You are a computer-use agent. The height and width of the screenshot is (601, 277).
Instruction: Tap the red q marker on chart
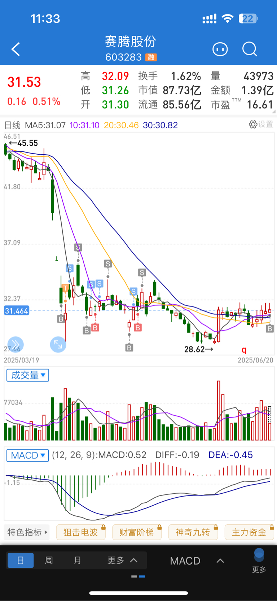pos(244,349)
